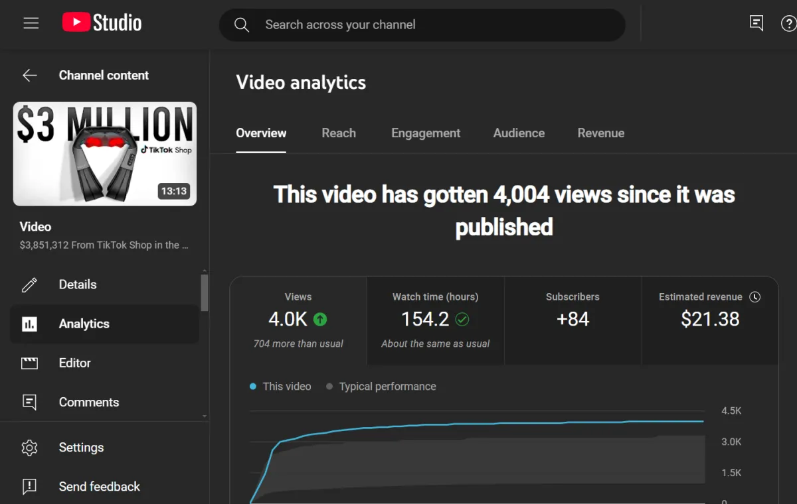Select Analytics in the sidebar
This screenshot has height=504, width=797.
pyautogui.click(x=104, y=324)
